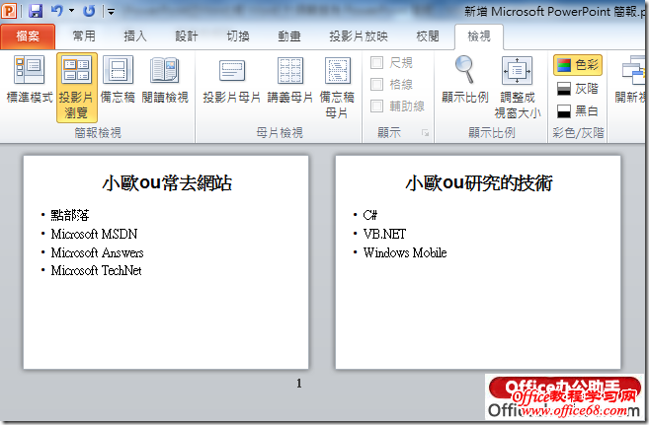Open 投影片母片 slide master
The width and height of the screenshot is (649, 425).
coord(232,81)
